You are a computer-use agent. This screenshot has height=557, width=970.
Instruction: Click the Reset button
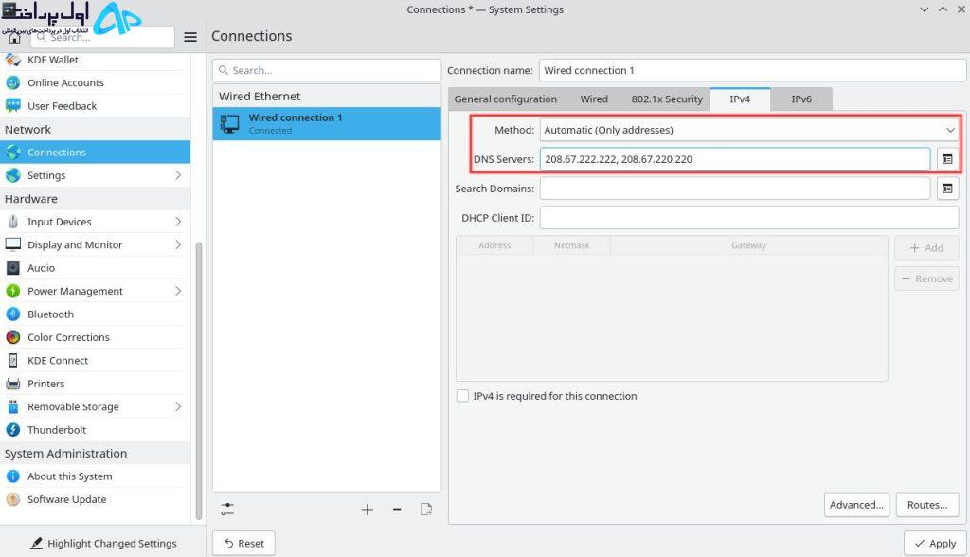[243, 544]
